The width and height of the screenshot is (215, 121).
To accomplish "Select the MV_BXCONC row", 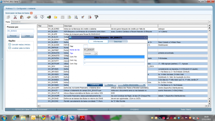I will (x=123, y=101).
